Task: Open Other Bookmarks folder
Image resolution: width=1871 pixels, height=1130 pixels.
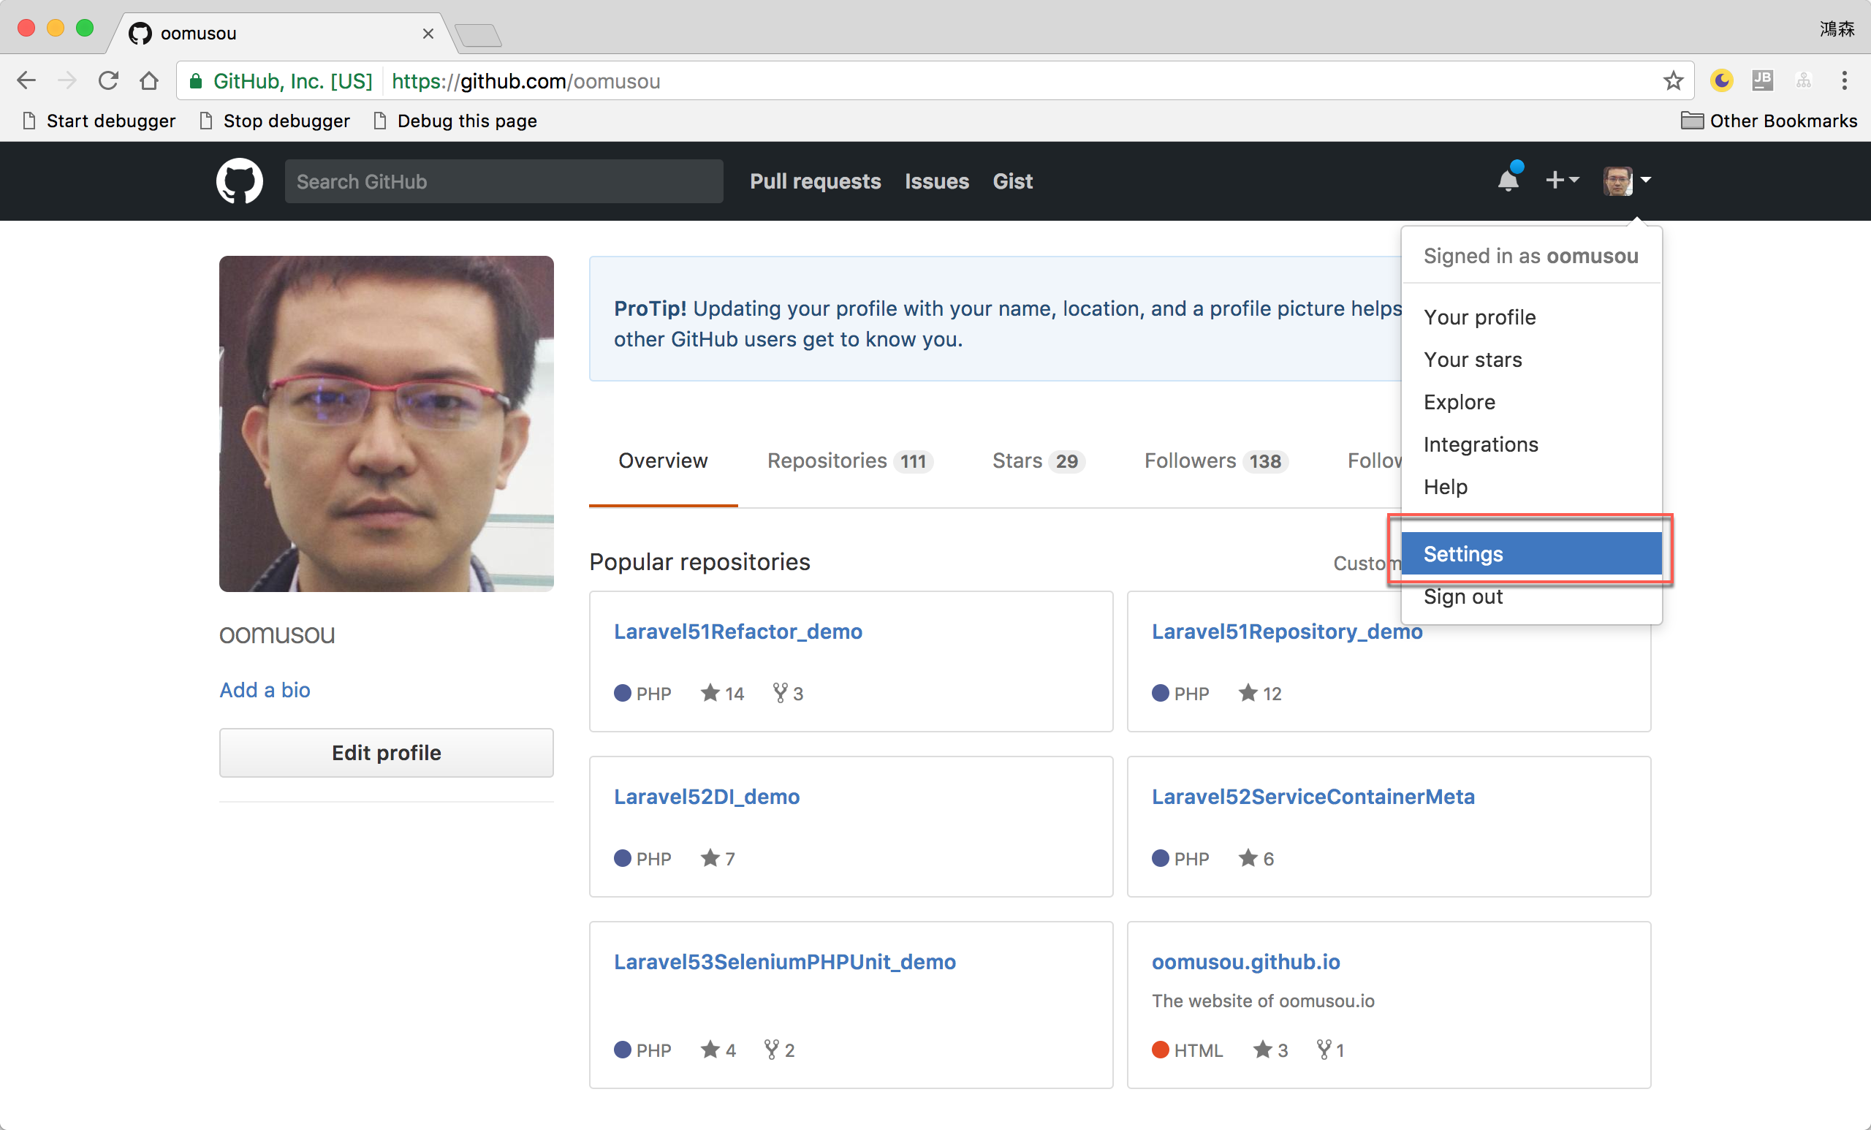Action: point(1769,121)
